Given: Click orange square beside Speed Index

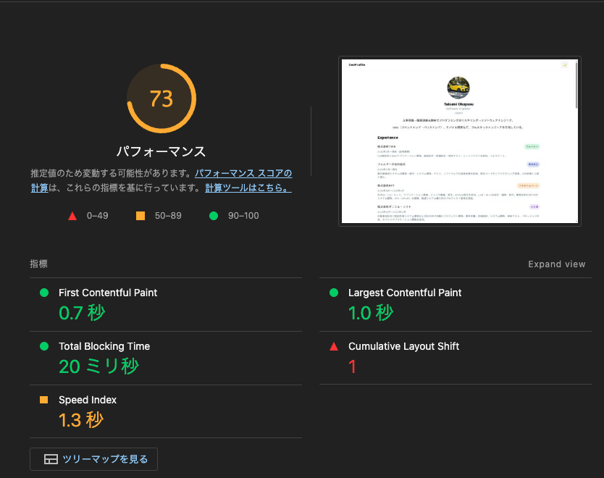Looking at the screenshot, I should [x=44, y=400].
